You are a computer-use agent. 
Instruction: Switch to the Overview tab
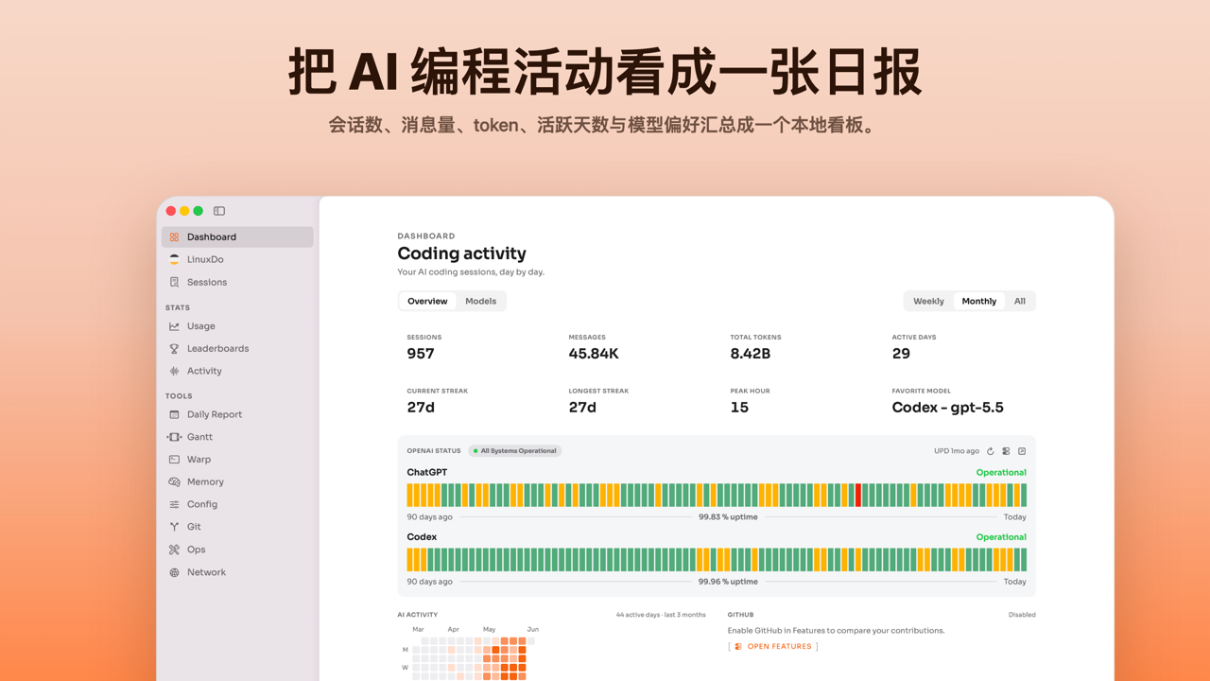coord(427,301)
